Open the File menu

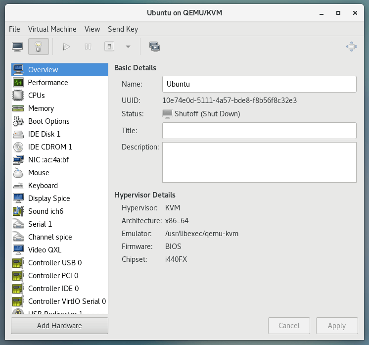point(14,29)
